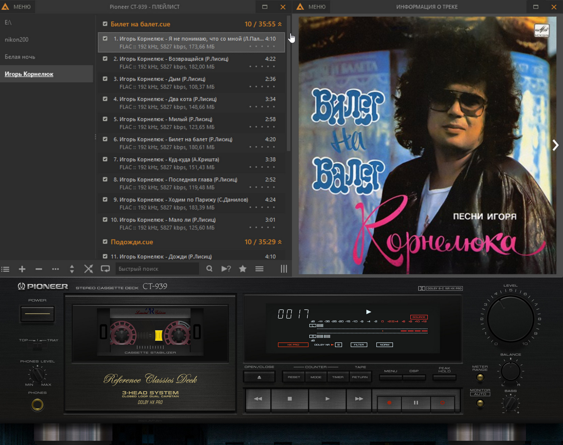The height and width of the screenshot is (445, 563).
Task: Toggle repeat mode icon in playlist toolbar
Action: coord(105,269)
